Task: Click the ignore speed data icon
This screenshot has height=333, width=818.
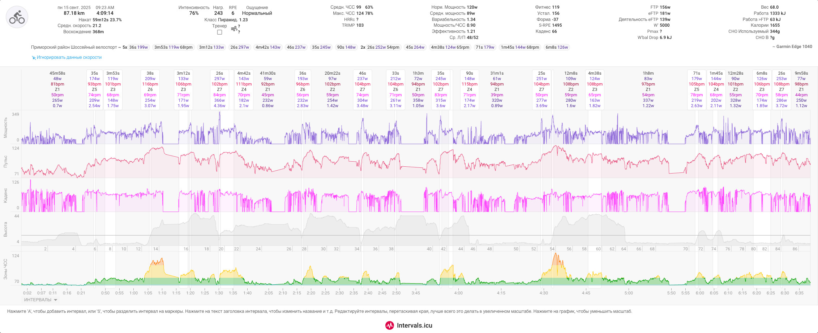Action: tap(34, 58)
